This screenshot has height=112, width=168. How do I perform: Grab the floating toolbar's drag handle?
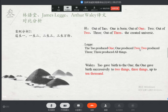click(x=53, y=9)
